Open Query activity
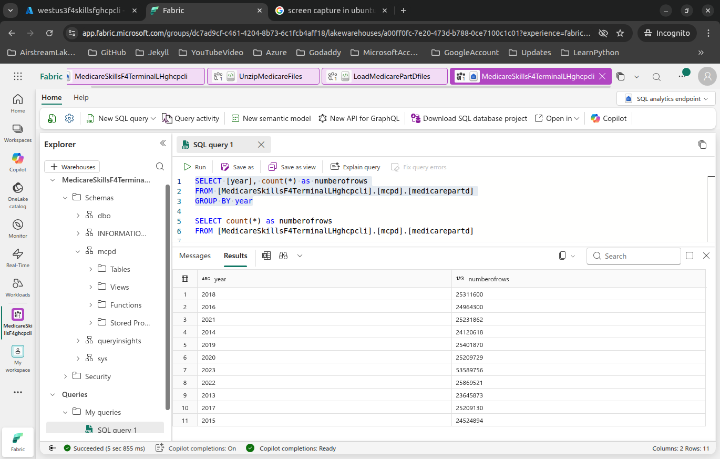The height and width of the screenshot is (459, 720). [x=191, y=118]
